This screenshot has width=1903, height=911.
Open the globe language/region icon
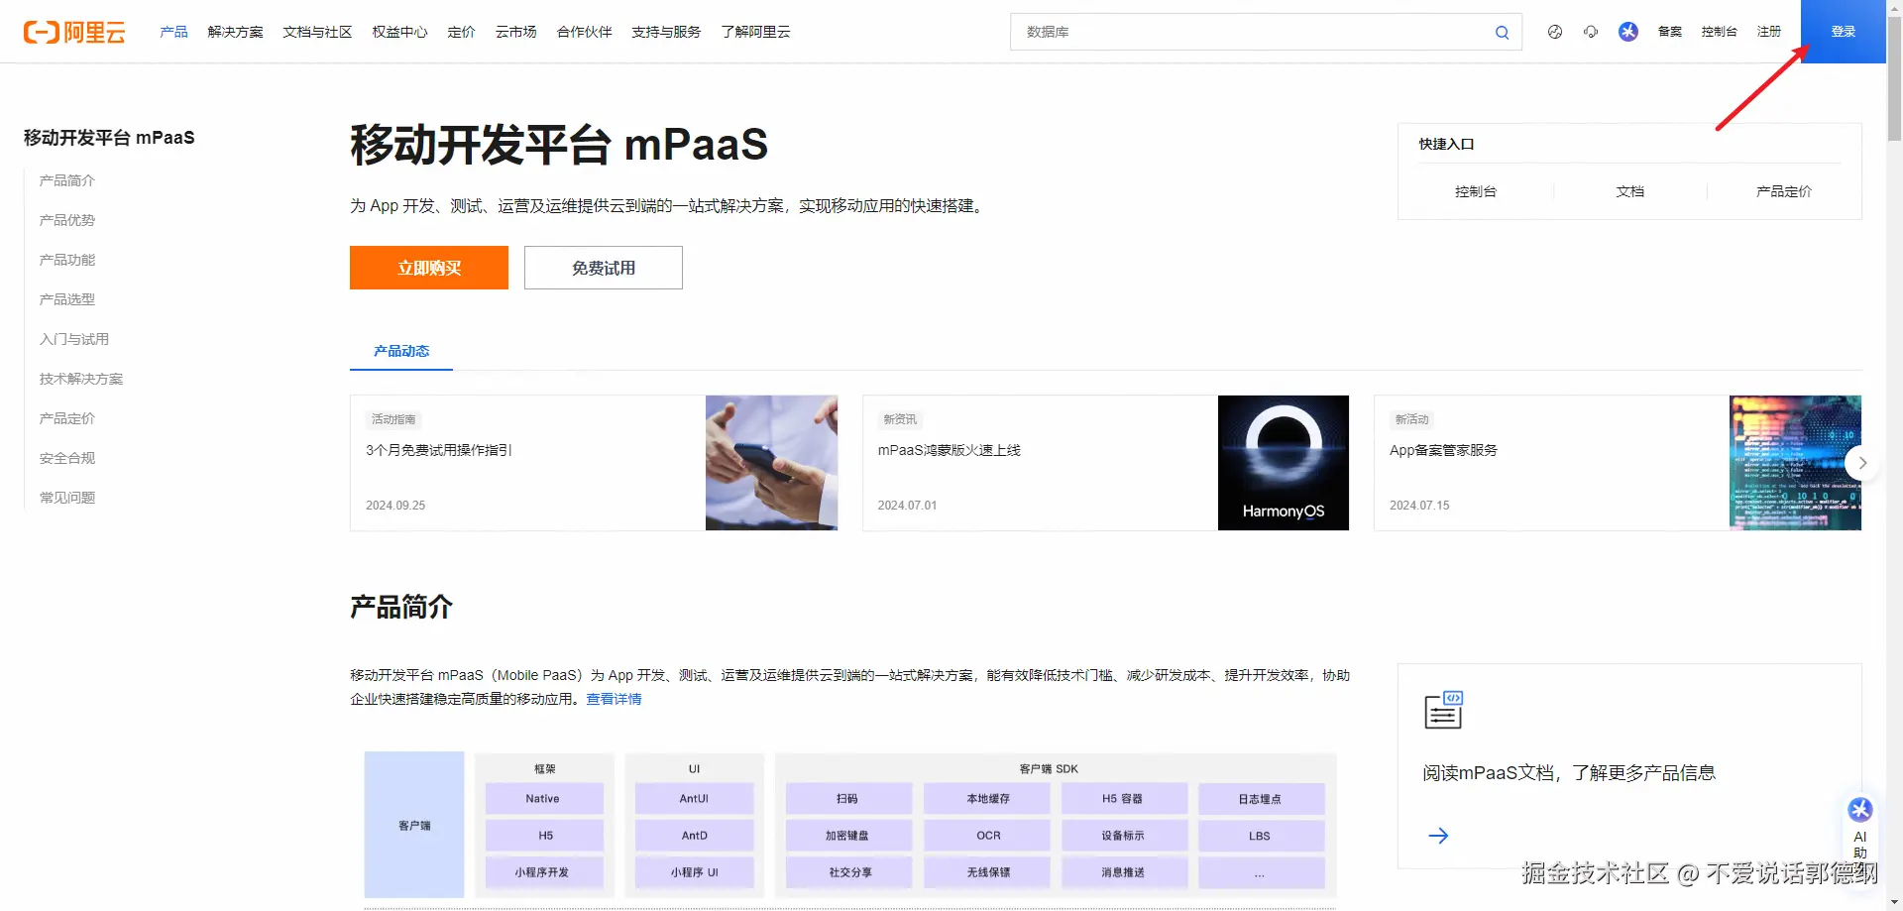click(1555, 32)
